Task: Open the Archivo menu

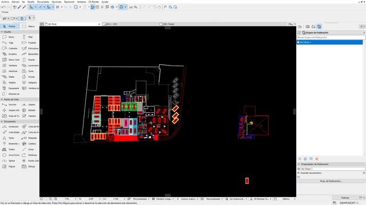Action: click(x=5, y=2)
